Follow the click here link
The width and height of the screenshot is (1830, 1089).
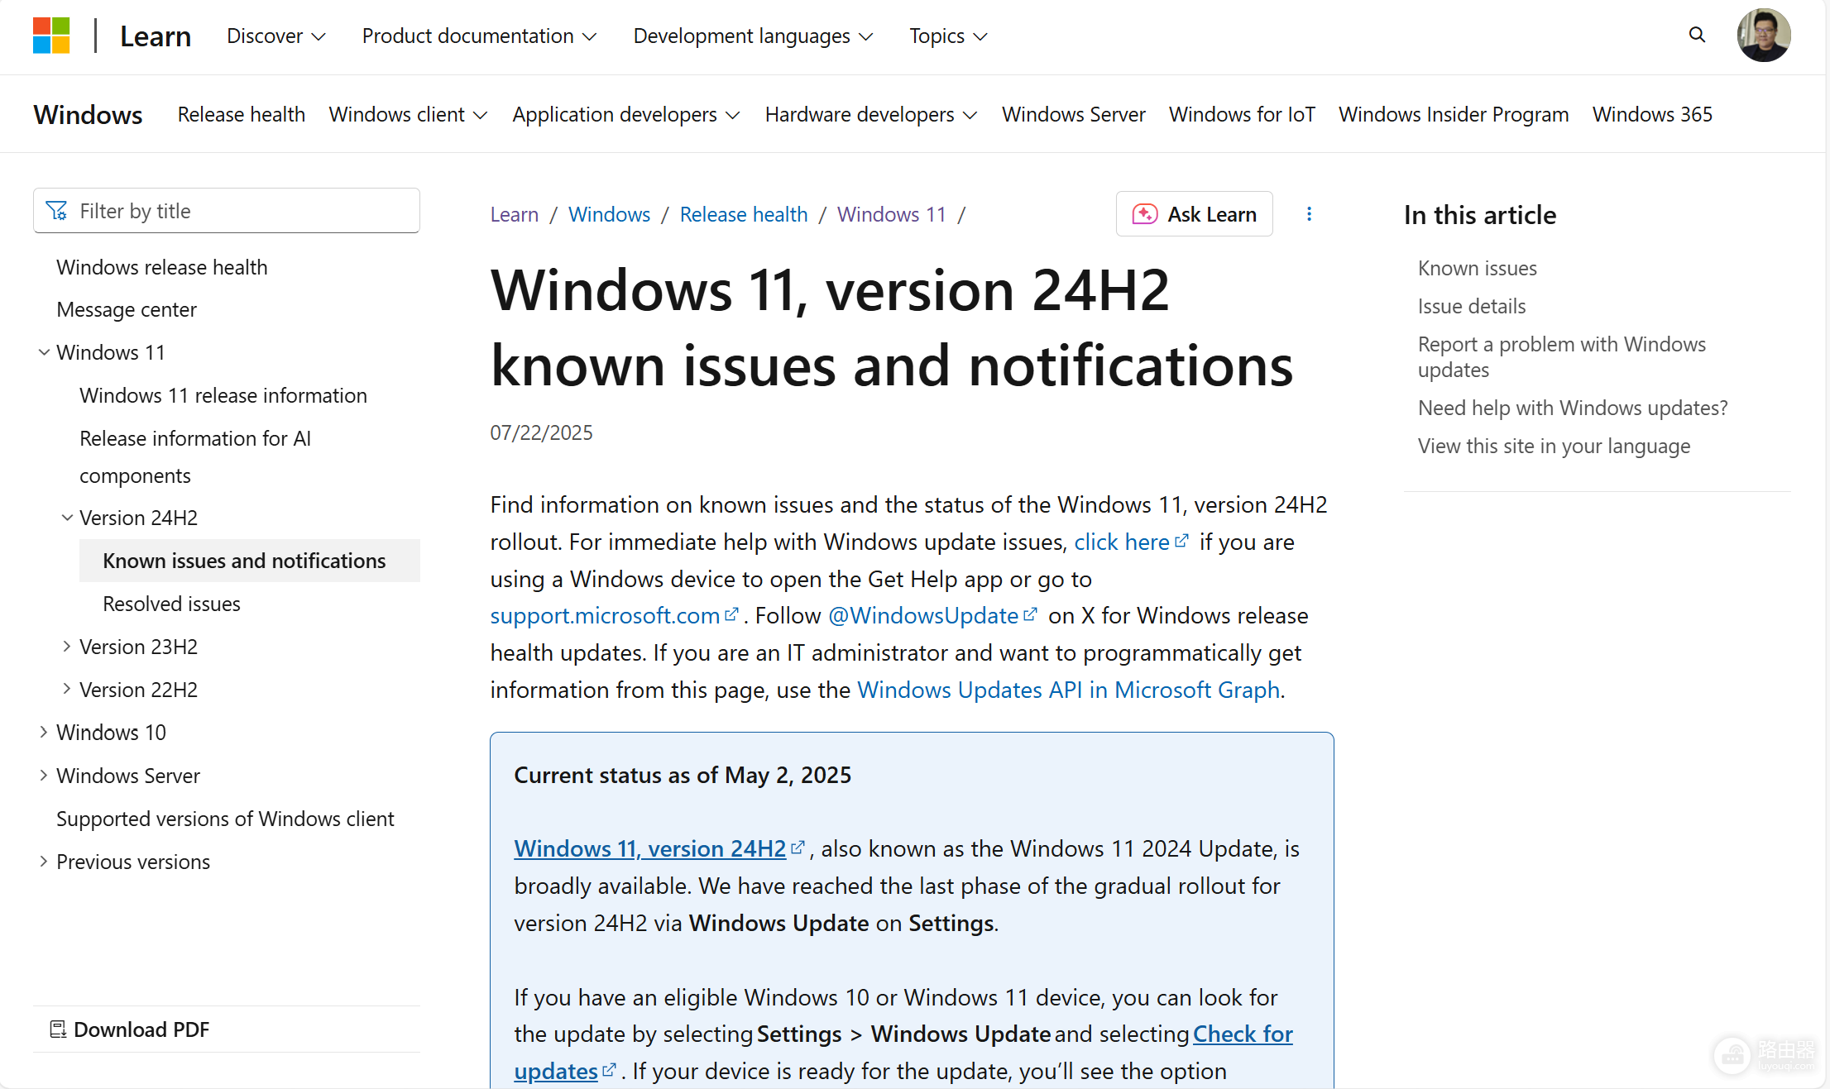coord(1122,542)
